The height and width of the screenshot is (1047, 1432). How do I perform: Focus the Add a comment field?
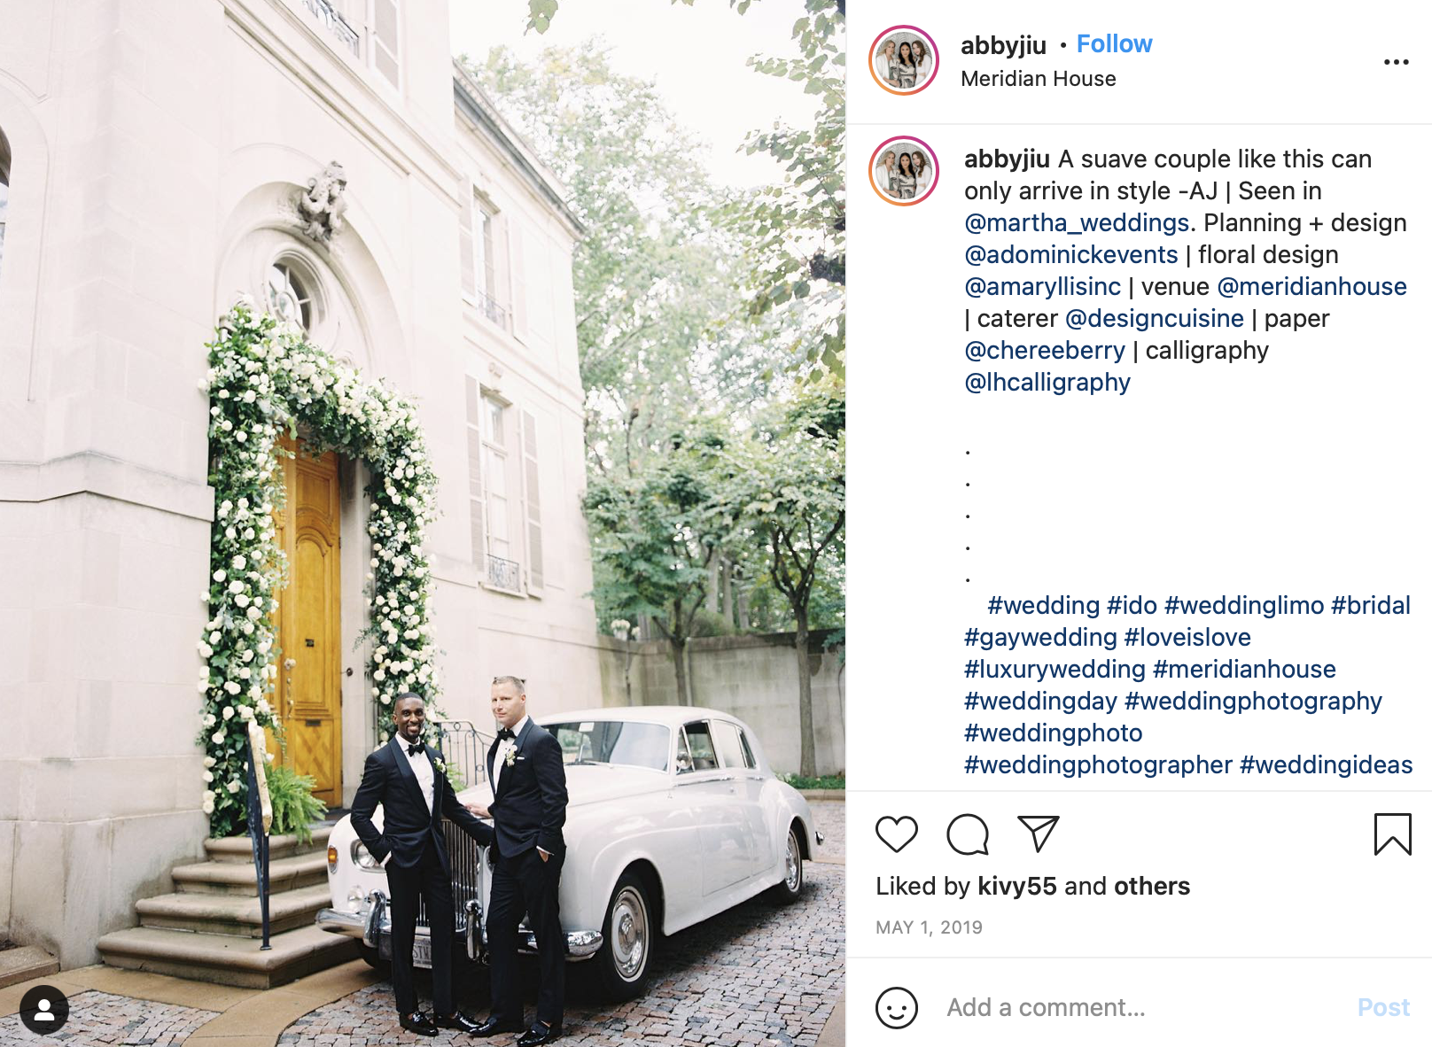1143,1007
